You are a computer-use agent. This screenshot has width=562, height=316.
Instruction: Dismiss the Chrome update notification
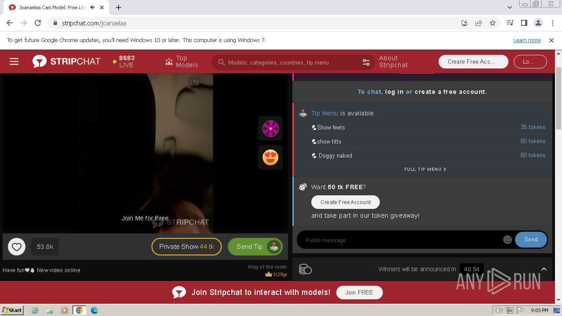coord(551,40)
